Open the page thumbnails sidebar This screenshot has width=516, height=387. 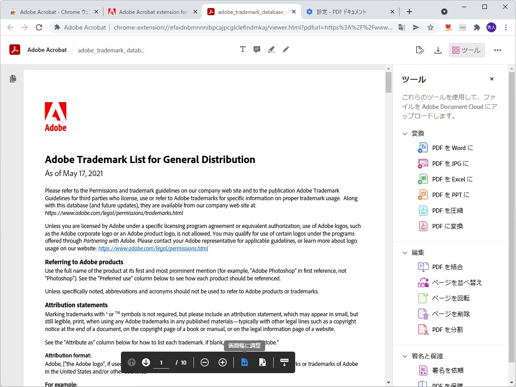[x=13, y=78]
